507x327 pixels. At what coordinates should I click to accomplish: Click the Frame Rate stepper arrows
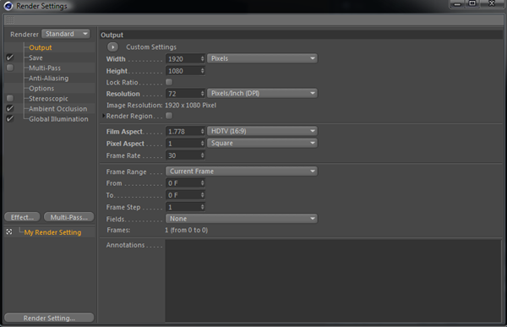tap(203, 155)
